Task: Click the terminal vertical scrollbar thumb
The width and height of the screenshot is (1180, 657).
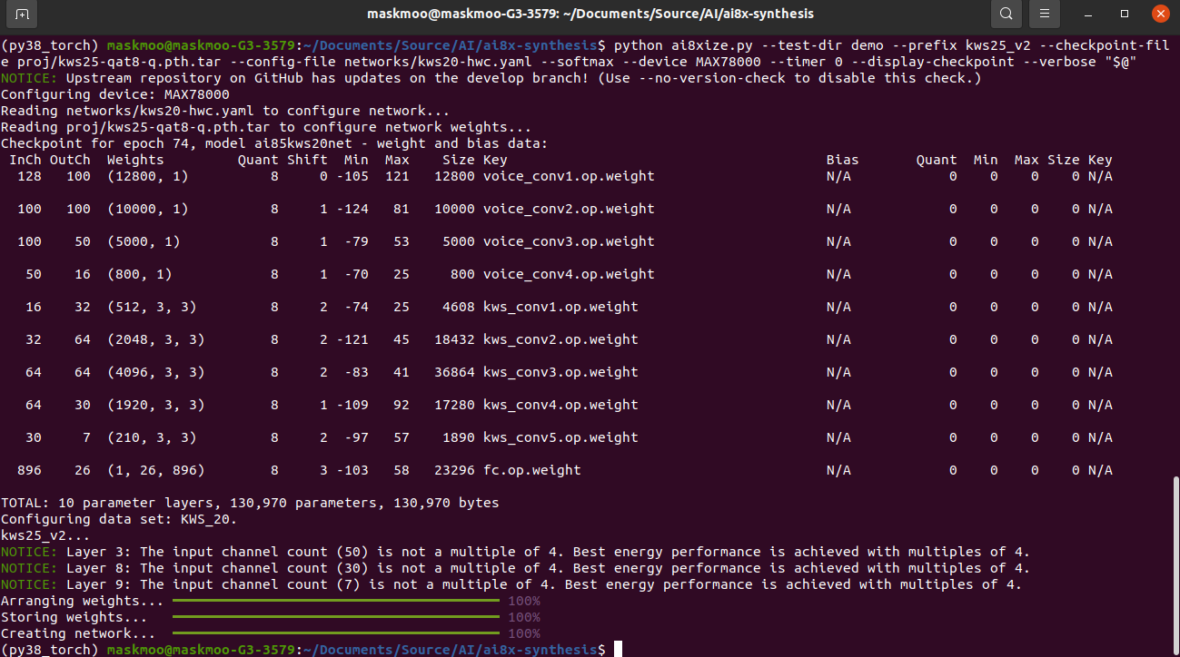Action: click(1175, 564)
